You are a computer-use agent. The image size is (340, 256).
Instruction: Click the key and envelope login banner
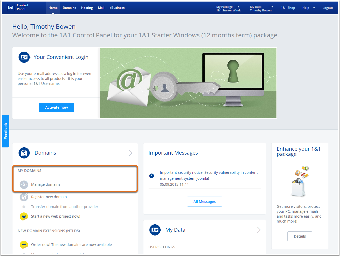click(188, 83)
